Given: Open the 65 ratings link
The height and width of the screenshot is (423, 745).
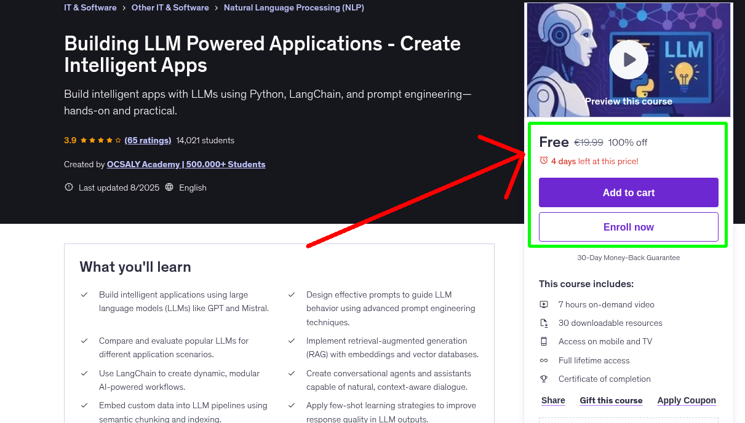Looking at the screenshot, I should pyautogui.click(x=148, y=140).
